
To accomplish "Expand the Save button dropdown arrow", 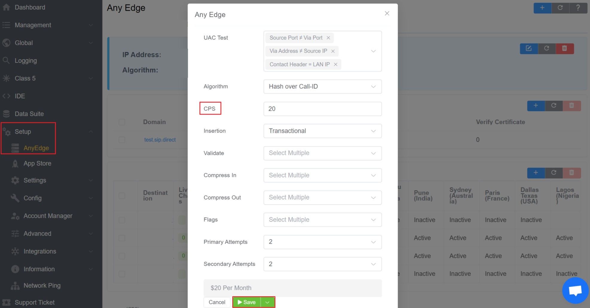I will coord(268,302).
